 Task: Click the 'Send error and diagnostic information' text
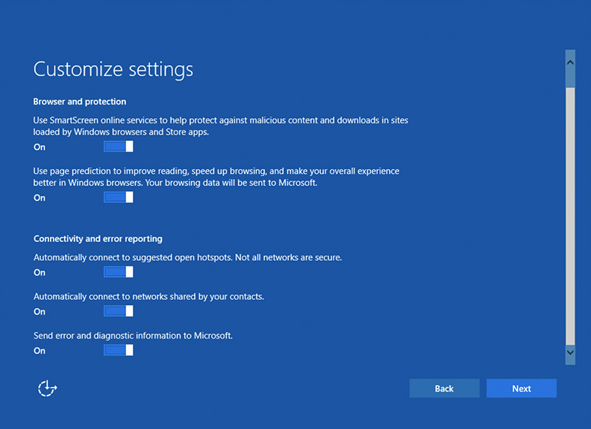pos(133,336)
